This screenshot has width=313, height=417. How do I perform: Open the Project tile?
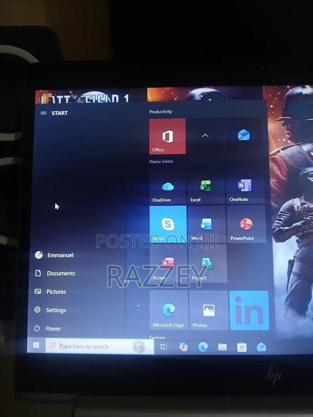[207, 264]
